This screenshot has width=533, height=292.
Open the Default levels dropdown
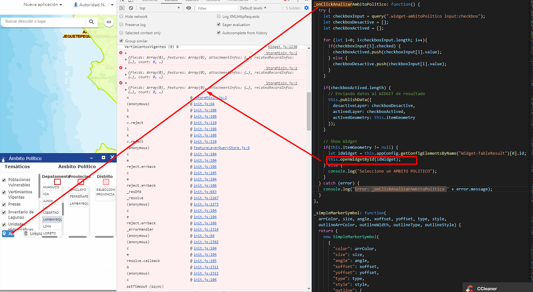[253, 8]
